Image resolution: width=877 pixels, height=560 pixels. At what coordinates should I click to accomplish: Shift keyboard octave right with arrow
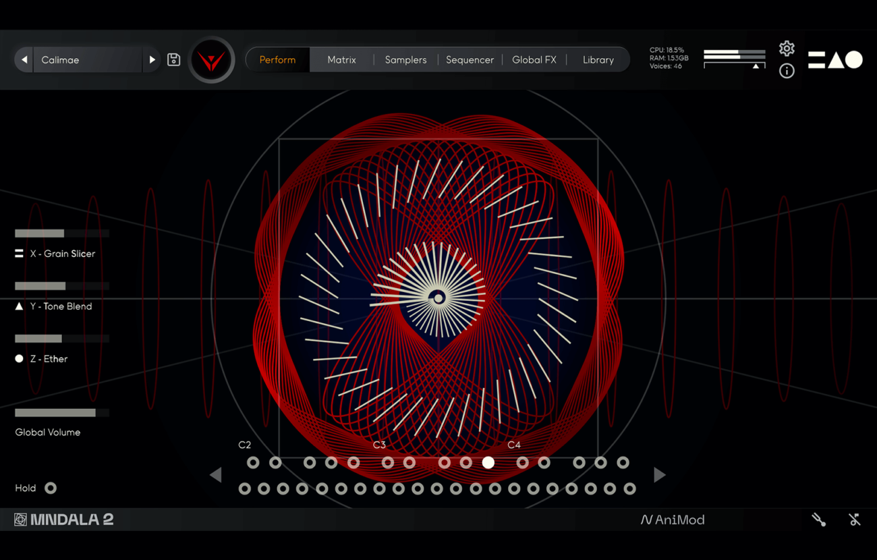click(x=659, y=475)
